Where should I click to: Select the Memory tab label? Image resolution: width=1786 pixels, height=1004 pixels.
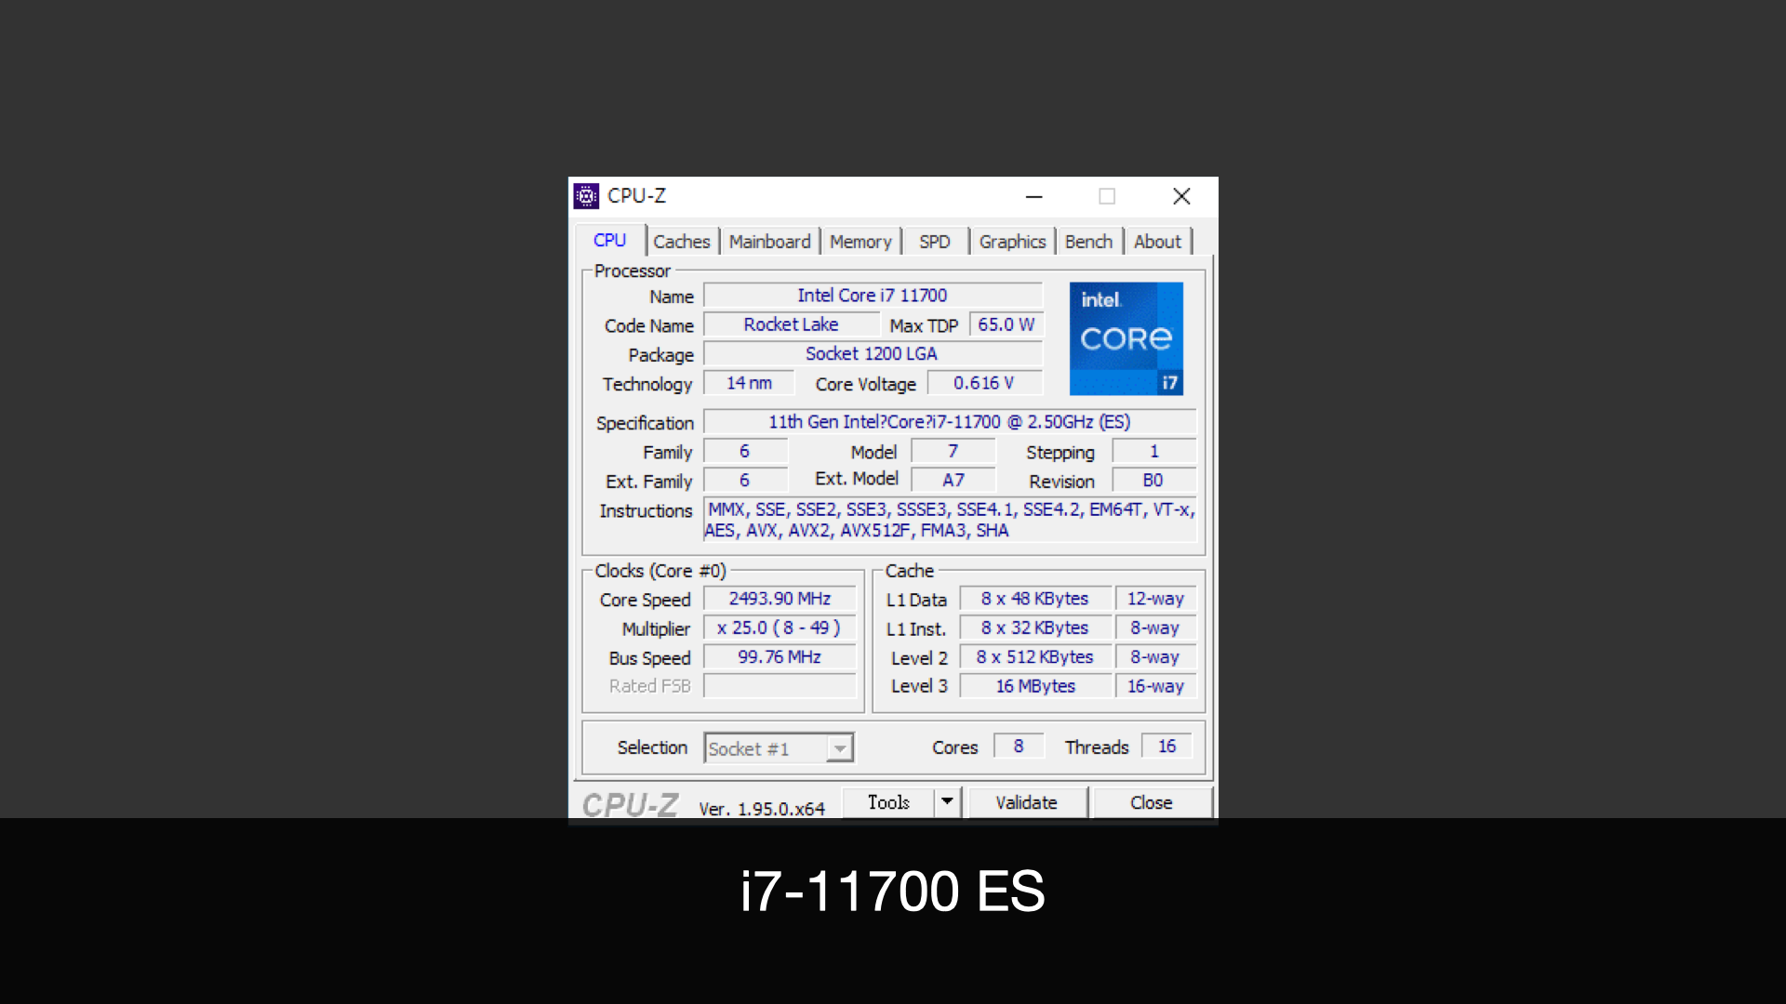pos(860,242)
